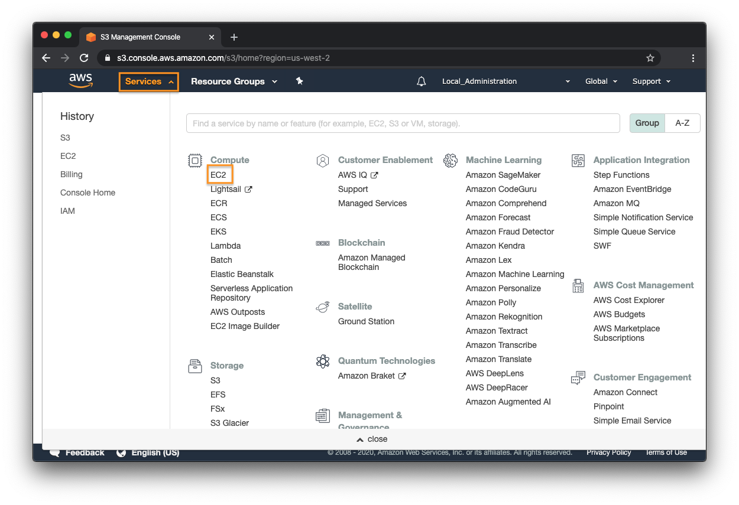Click the Machine Learning brain icon

point(450,160)
